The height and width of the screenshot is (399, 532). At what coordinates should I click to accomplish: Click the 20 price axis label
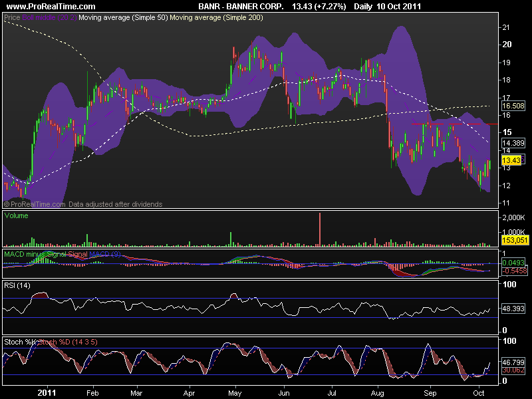(507, 45)
